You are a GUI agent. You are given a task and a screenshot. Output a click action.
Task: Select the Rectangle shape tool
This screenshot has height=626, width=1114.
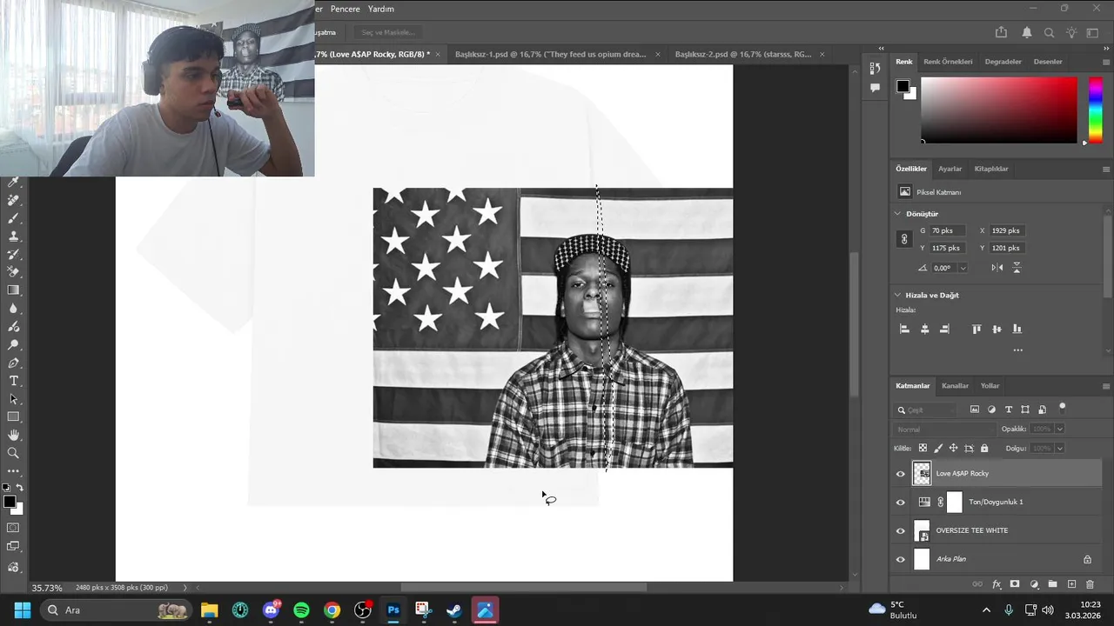(13, 417)
